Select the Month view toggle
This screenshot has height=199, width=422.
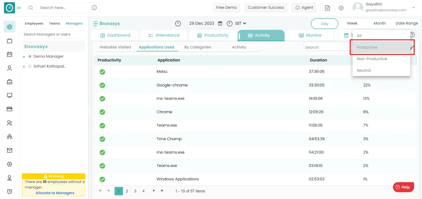[379, 23]
